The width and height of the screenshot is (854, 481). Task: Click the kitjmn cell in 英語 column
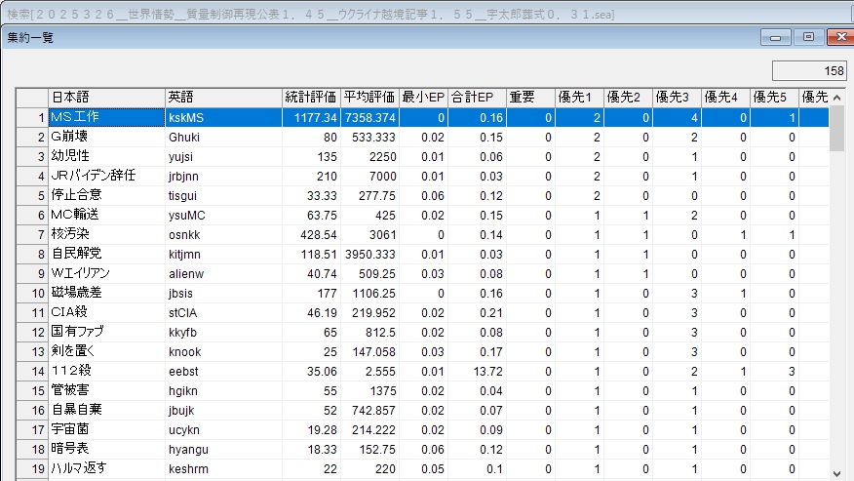click(222, 254)
